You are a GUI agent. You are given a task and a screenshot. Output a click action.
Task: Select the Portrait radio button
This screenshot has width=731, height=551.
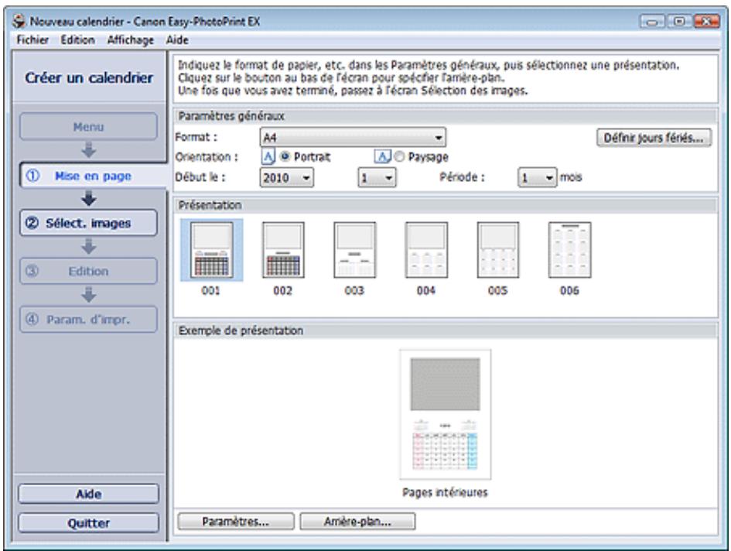[285, 157]
